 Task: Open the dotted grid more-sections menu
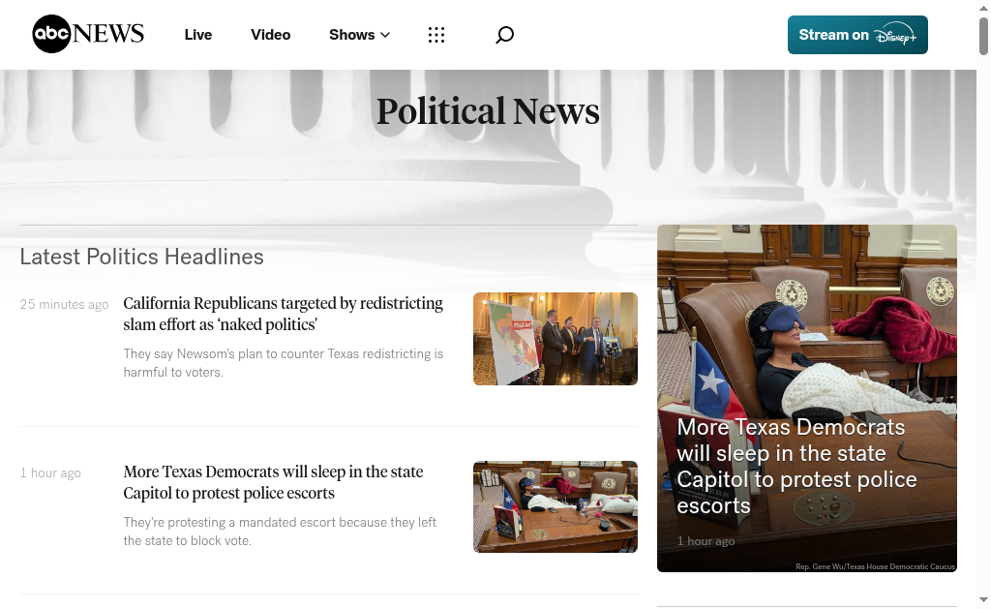click(436, 35)
